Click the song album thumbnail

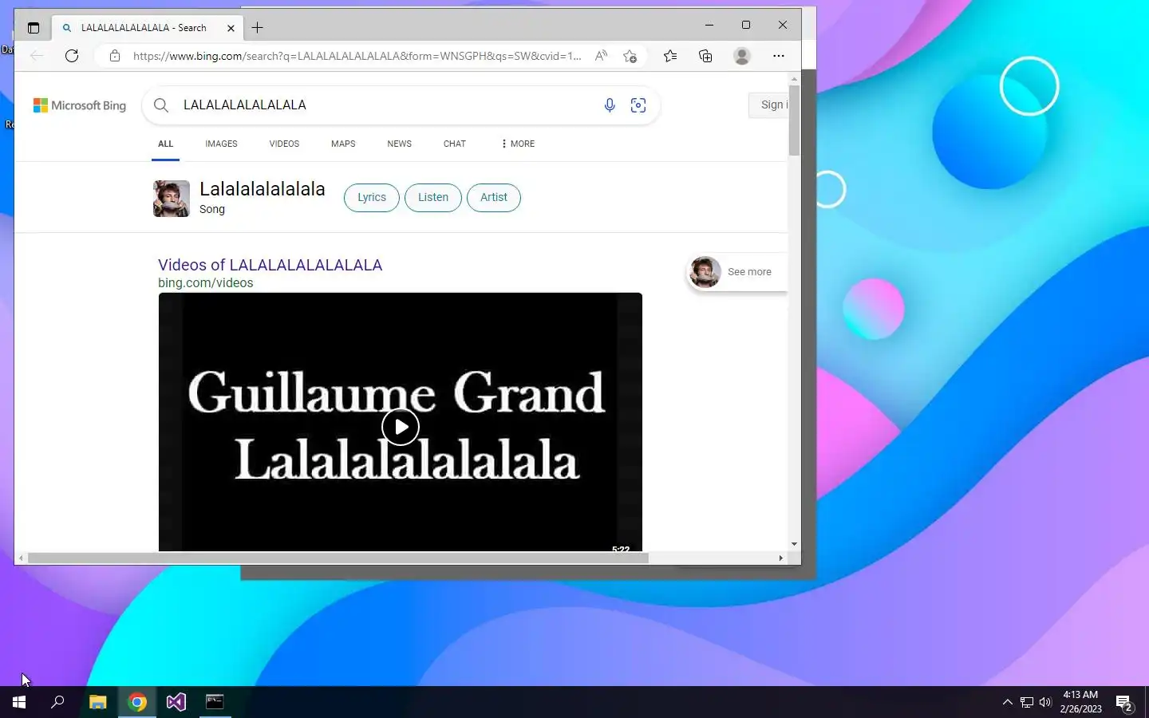[x=172, y=199]
